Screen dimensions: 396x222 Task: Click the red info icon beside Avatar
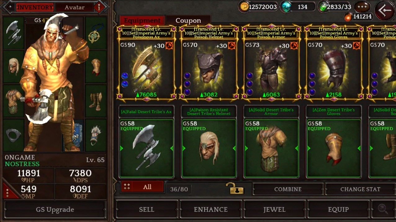click(x=99, y=8)
